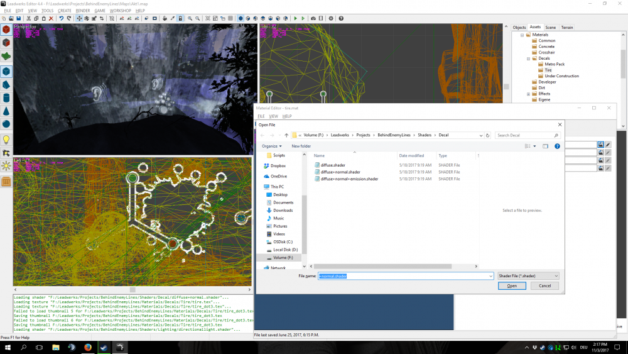Click the New folder button

(301, 146)
